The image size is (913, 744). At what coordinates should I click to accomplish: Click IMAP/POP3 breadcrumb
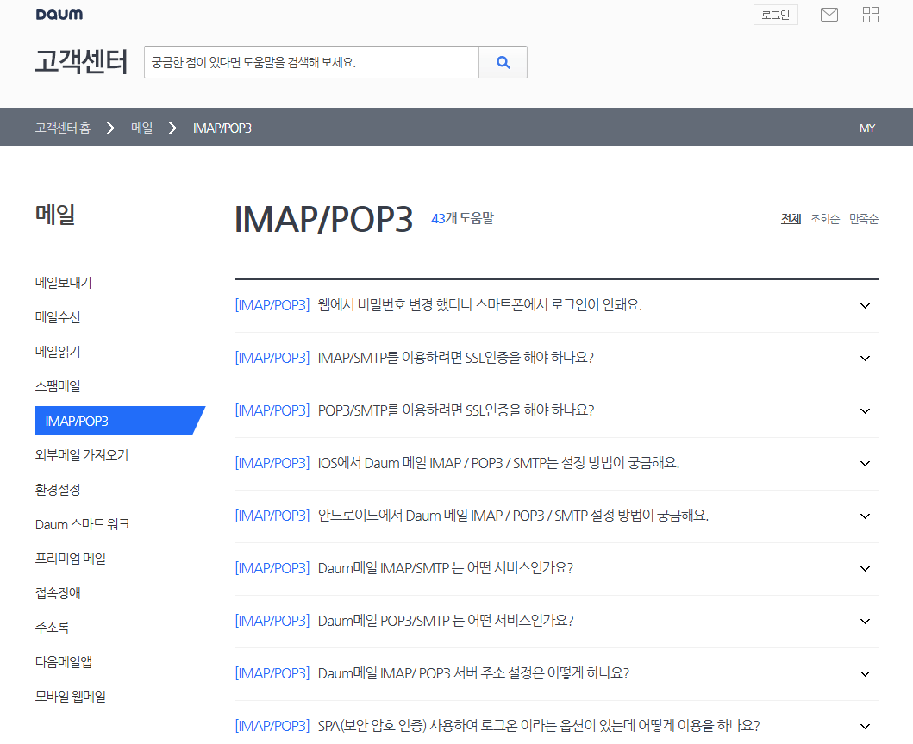coord(222,128)
